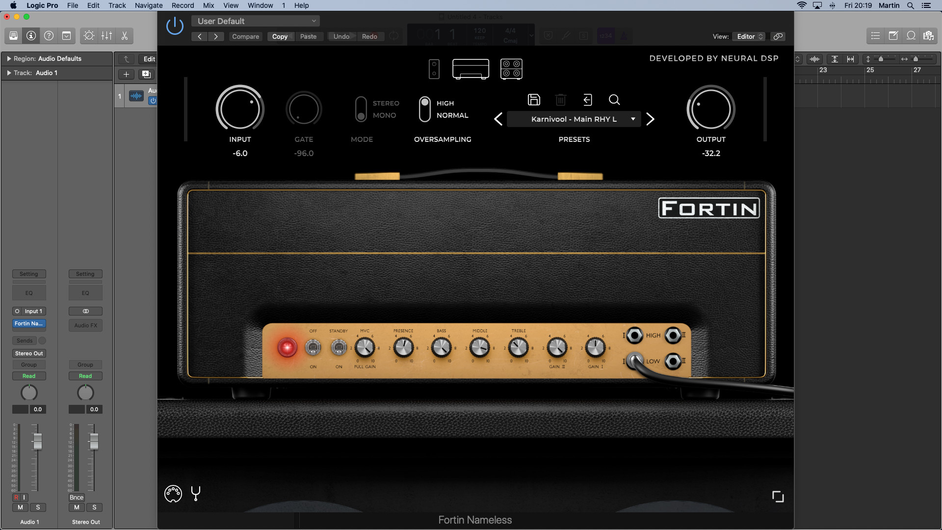The height and width of the screenshot is (530, 942).
Task: Mute the Stereo Out channel strip
Action: [x=77, y=507]
